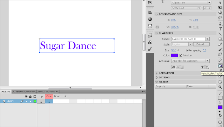
Task: Toggle outline square for Layer 1
Action: (35, 101)
